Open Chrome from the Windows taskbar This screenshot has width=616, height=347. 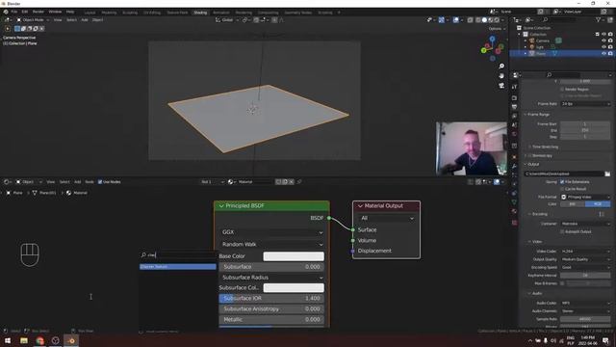coord(39,340)
